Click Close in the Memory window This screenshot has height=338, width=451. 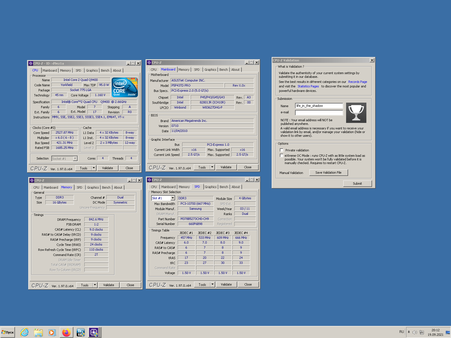[130, 285]
